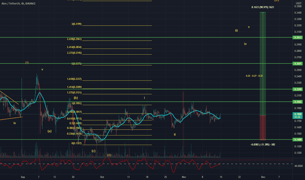Select the green profit zone of long position
This screenshot has width=305, height=180.
263,64
